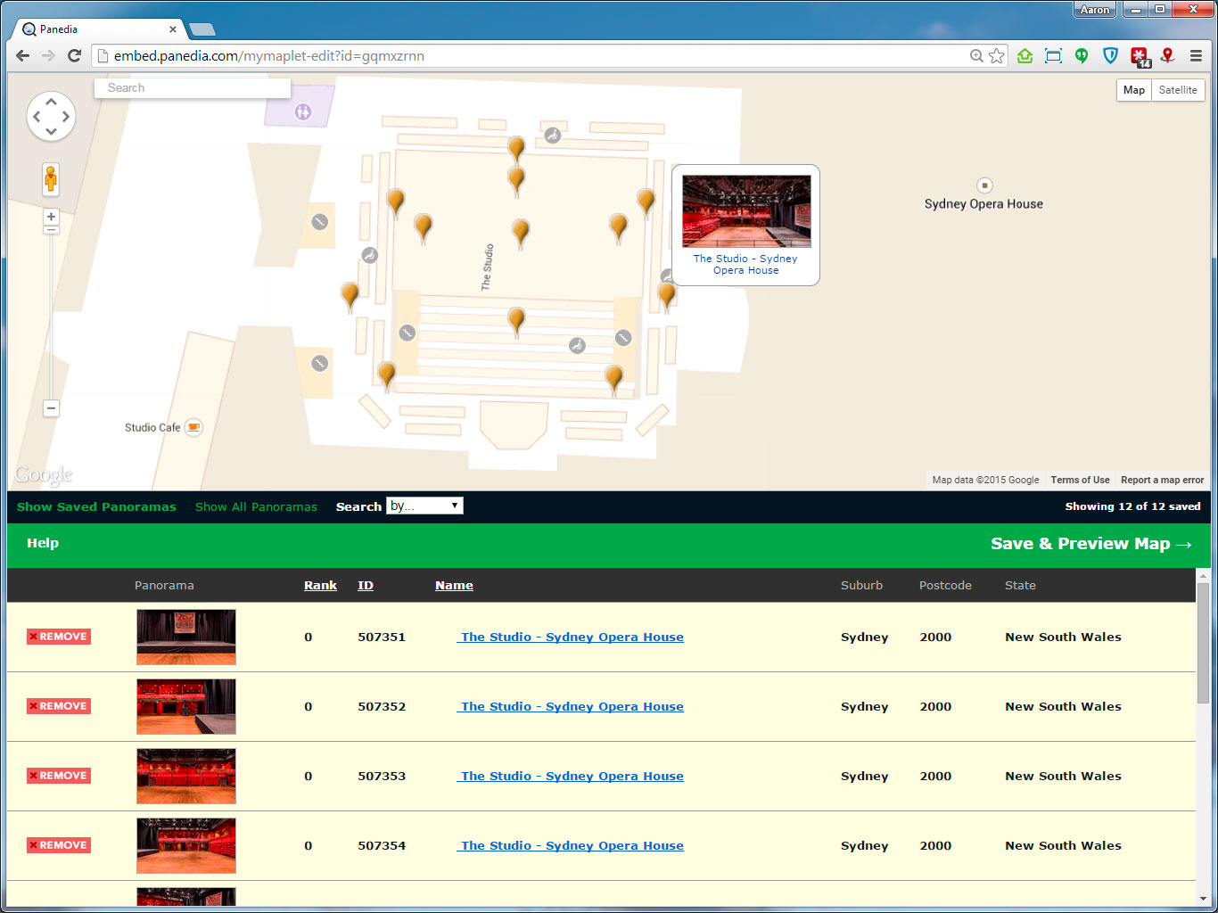Click the zoom magnifier icon in the address bar

(976, 56)
